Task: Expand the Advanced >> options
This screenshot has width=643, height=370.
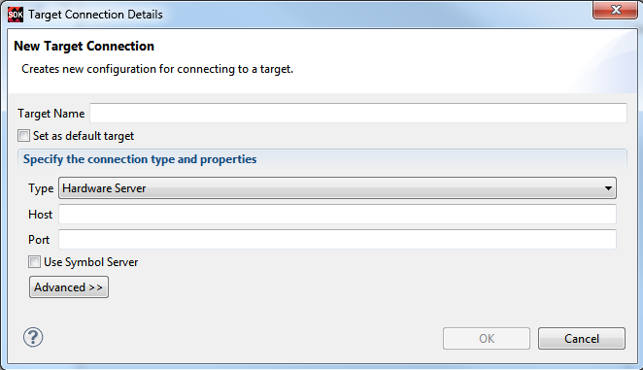Action: point(69,287)
